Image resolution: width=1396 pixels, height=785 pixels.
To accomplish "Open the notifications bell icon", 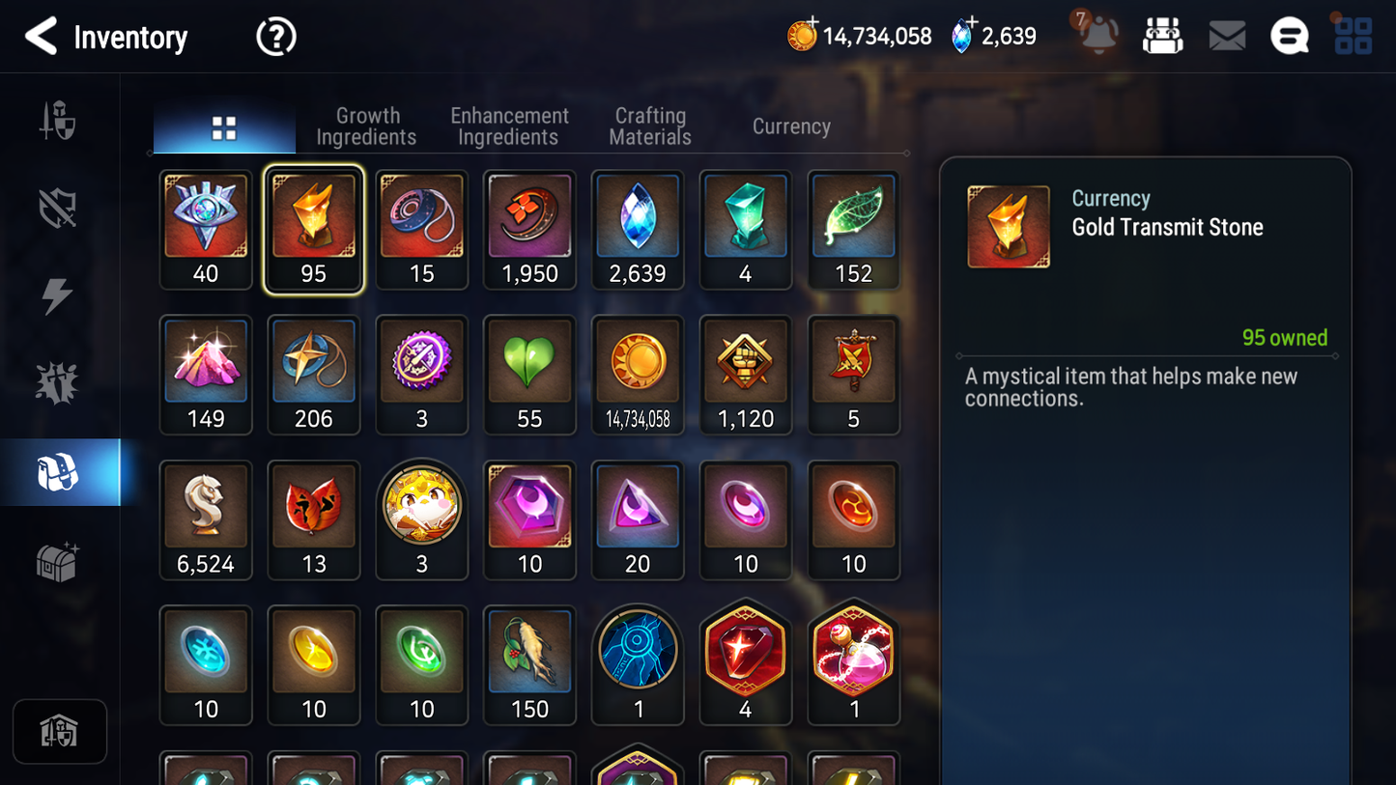I will point(1097,35).
